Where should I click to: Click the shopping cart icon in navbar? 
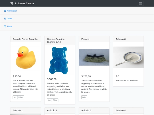[11, 3]
